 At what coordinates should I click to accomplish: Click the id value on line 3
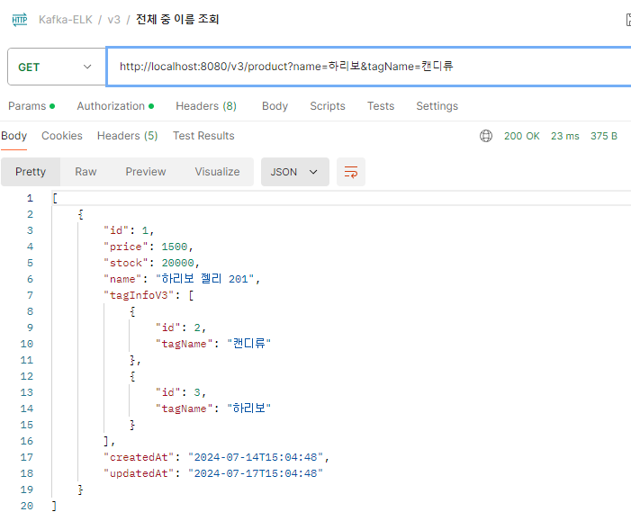click(x=145, y=230)
